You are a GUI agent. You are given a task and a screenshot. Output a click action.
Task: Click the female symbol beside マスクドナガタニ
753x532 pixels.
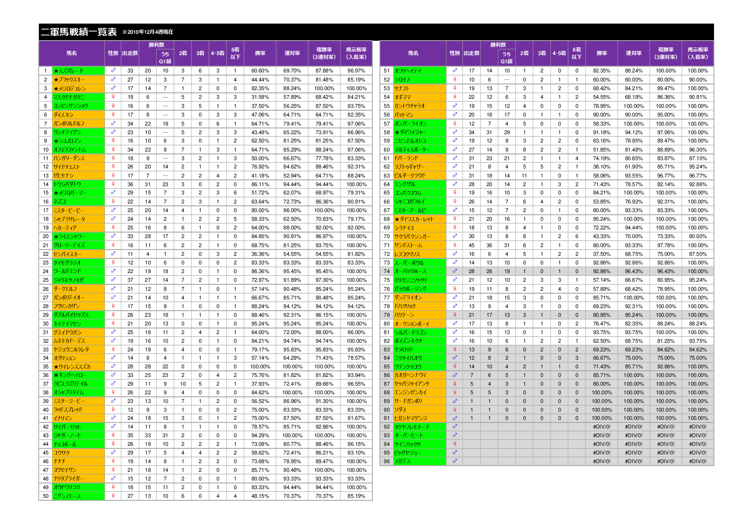pos(113,97)
